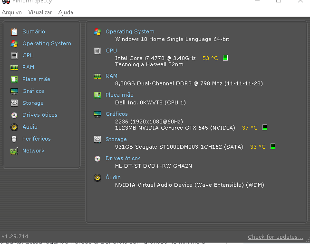Click the green temperature indicator next to storage 33 °C
This screenshot has height=244, width=310.
coord(273,146)
